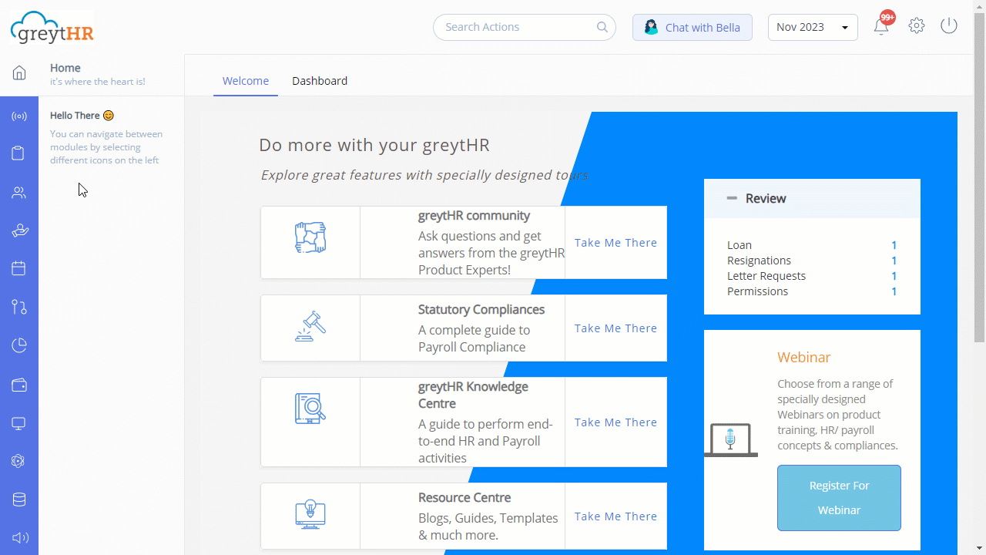Open the calendar icon in sidebar
Image resolution: width=986 pixels, height=555 pixels.
(x=19, y=268)
